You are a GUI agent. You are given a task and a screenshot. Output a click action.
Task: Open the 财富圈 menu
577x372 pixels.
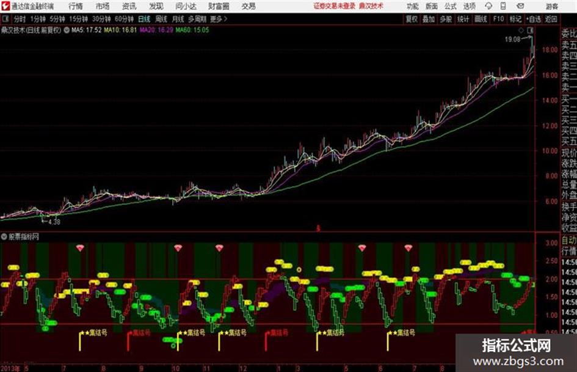pyautogui.click(x=219, y=6)
